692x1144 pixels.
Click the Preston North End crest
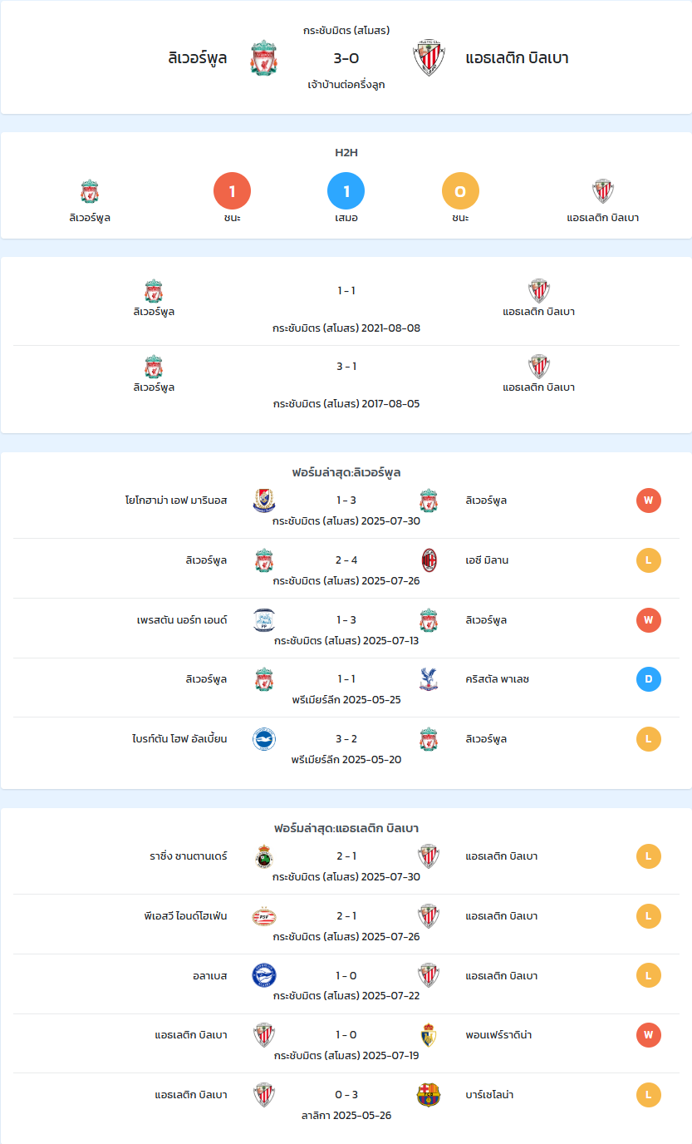point(264,620)
